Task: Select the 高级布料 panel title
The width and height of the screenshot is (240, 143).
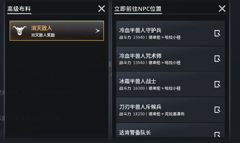Action: click(x=19, y=9)
